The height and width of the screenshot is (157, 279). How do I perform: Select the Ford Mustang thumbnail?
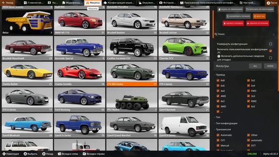point(79,99)
